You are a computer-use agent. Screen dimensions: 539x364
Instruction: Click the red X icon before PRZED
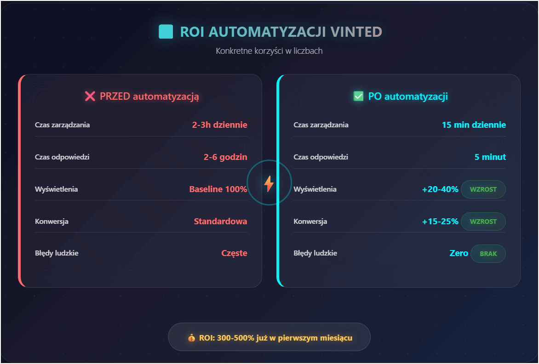click(90, 97)
